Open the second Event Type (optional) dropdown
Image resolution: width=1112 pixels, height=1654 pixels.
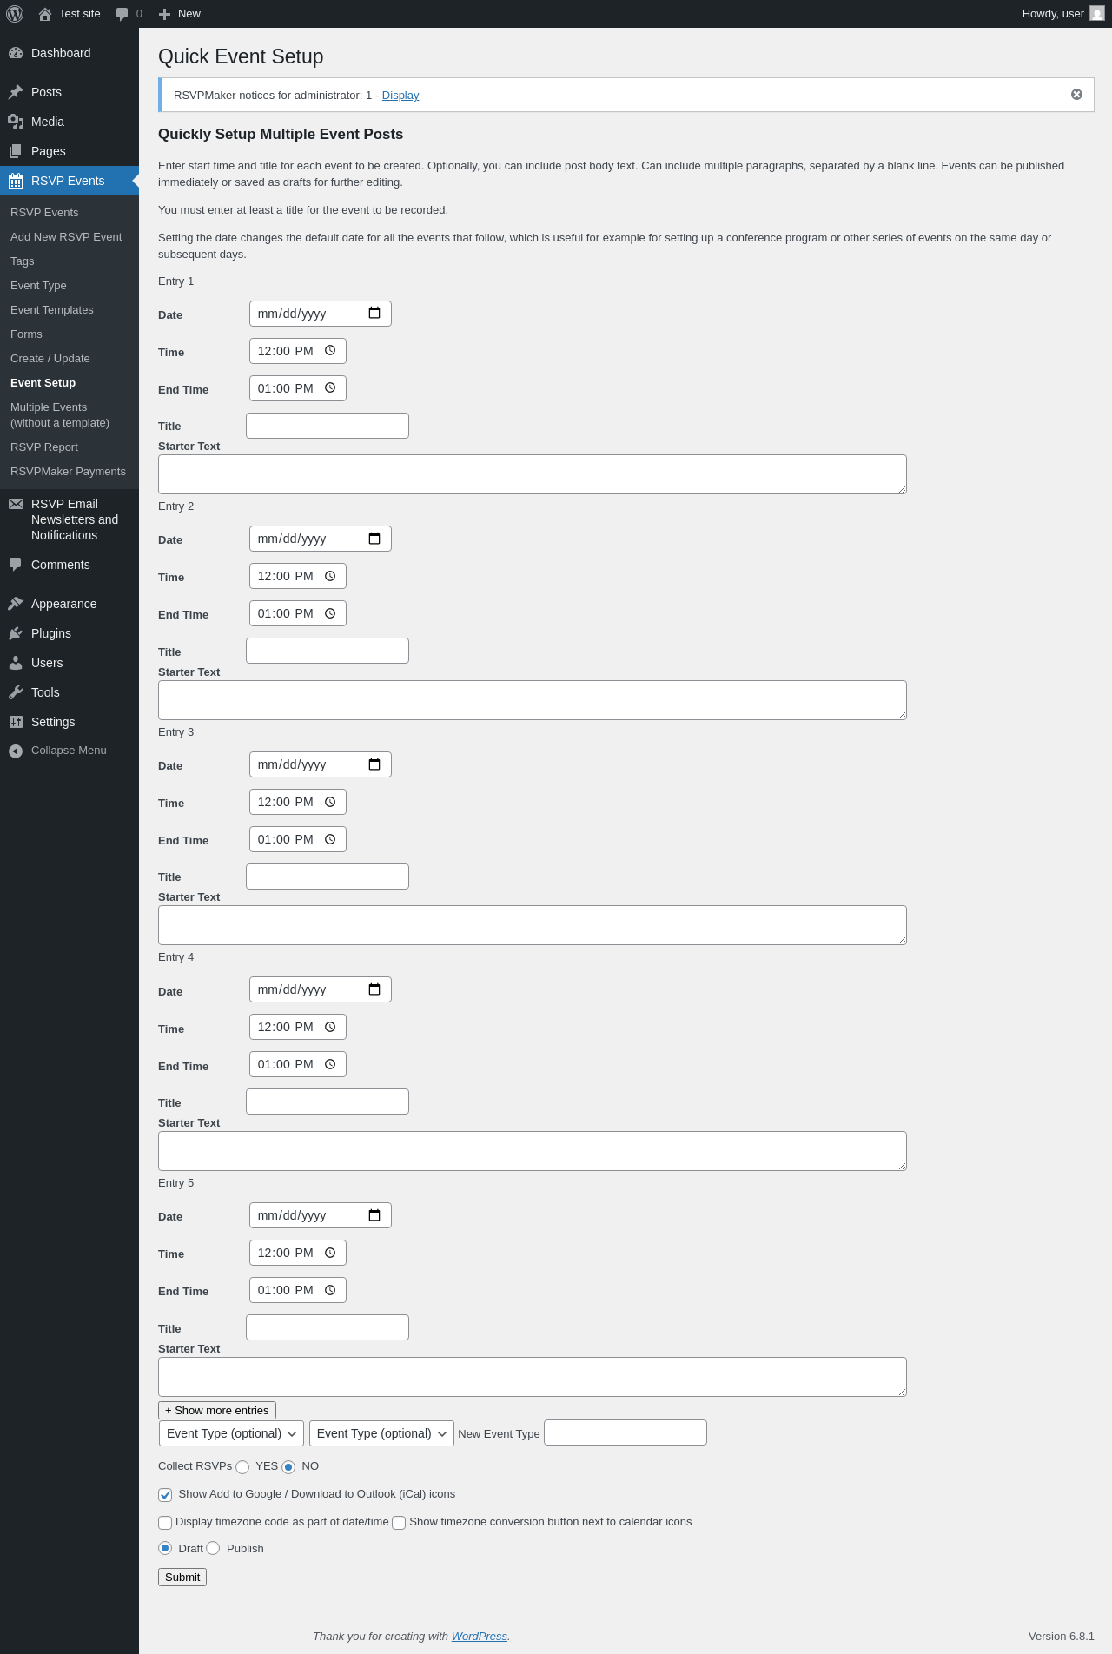point(381,1433)
